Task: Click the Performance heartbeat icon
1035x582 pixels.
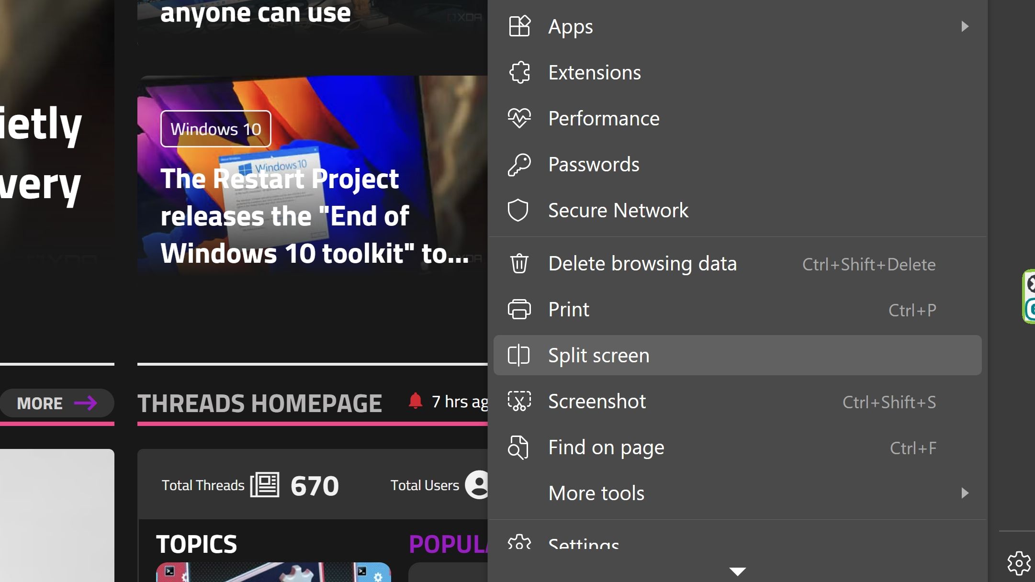Action: pos(519,118)
